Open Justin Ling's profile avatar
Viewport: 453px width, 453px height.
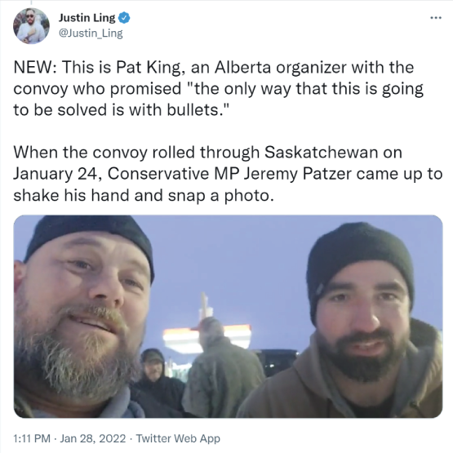coord(31,26)
